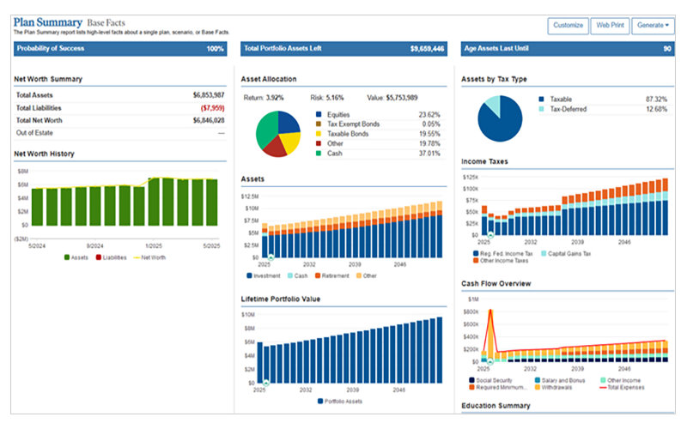Click the Age Assets Last Until bar

click(x=567, y=49)
